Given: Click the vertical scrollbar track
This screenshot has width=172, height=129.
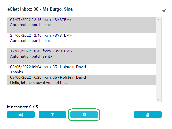Looking at the screenshot, I should [x=158, y=59].
